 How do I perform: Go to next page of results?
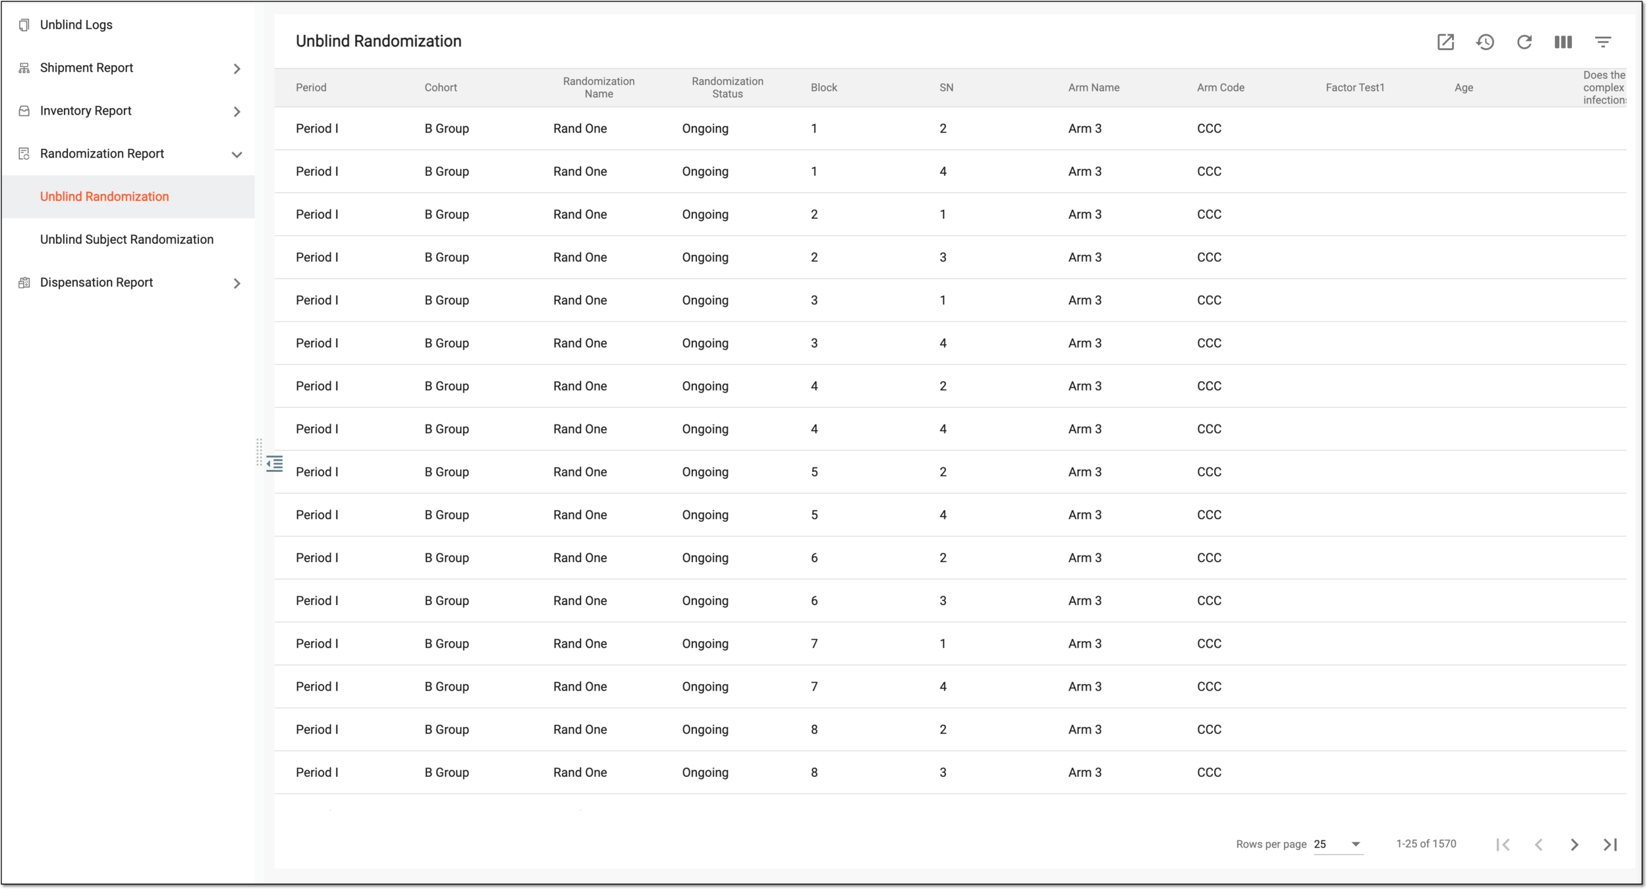pos(1575,844)
